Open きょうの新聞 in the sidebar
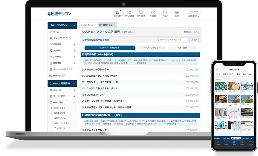The height and width of the screenshot is (156, 258). click(57, 96)
